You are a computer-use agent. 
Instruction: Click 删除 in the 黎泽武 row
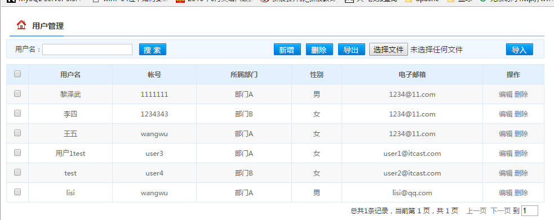tap(521, 95)
